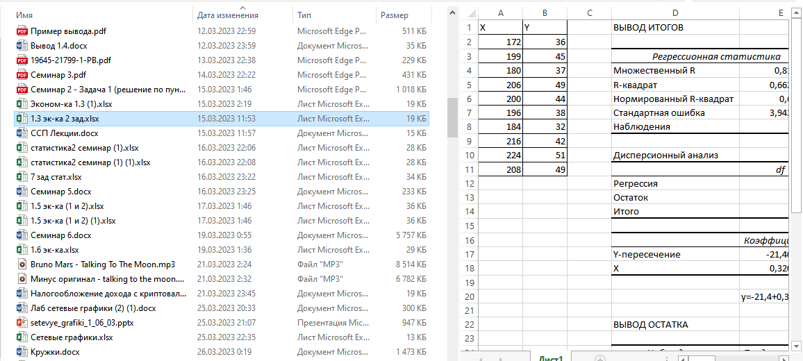The image size is (803, 361).
Task: Select column A header in the preview
Action: pyautogui.click(x=500, y=12)
